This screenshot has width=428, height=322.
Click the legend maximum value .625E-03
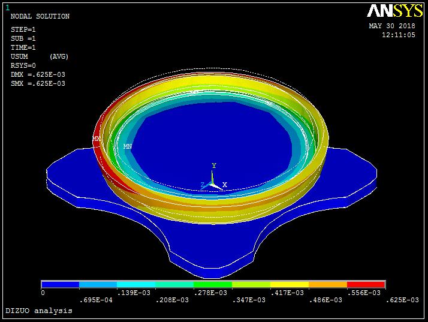click(x=402, y=300)
